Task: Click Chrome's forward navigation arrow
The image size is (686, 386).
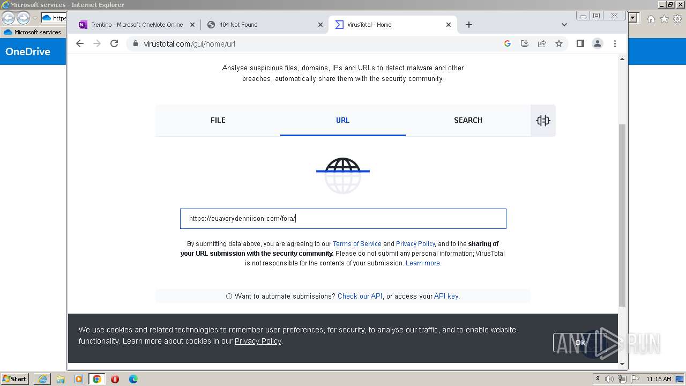Action: (x=97, y=43)
